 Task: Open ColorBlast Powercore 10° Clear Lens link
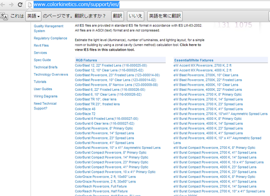coord(115,80)
